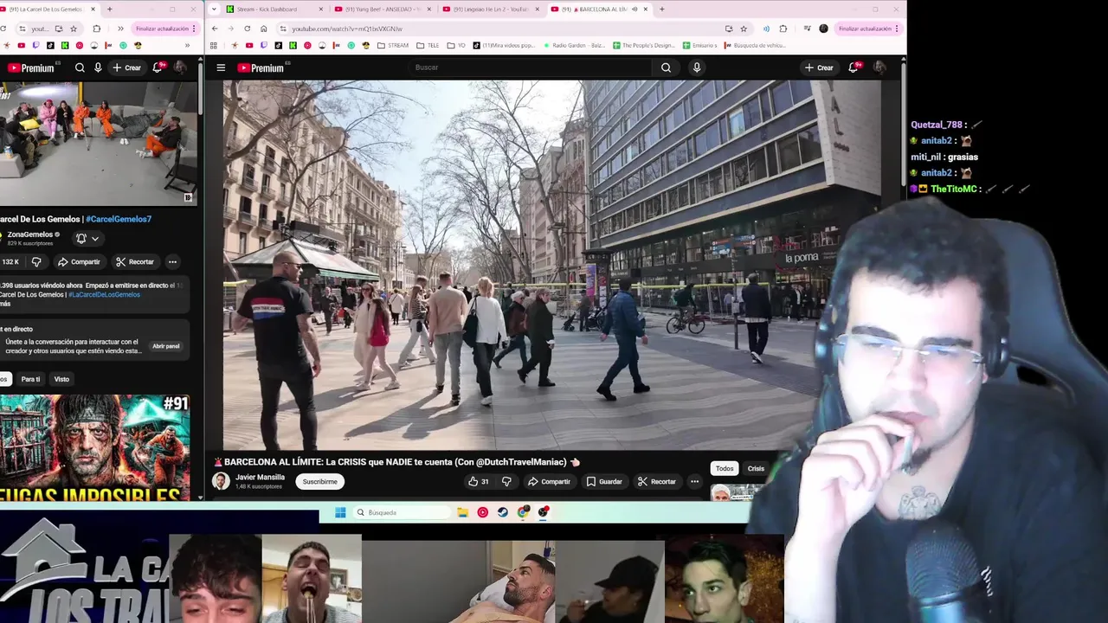Start voice search in right YouTube window
The image size is (1108, 623).
[x=697, y=67]
